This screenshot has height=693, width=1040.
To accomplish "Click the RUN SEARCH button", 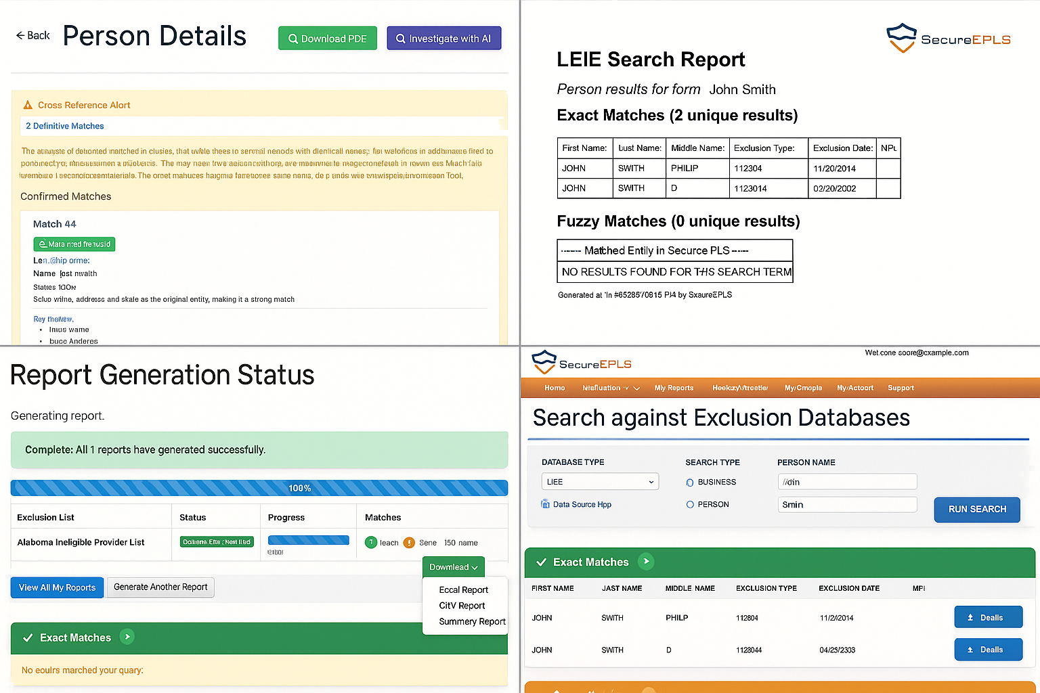I will [976, 509].
